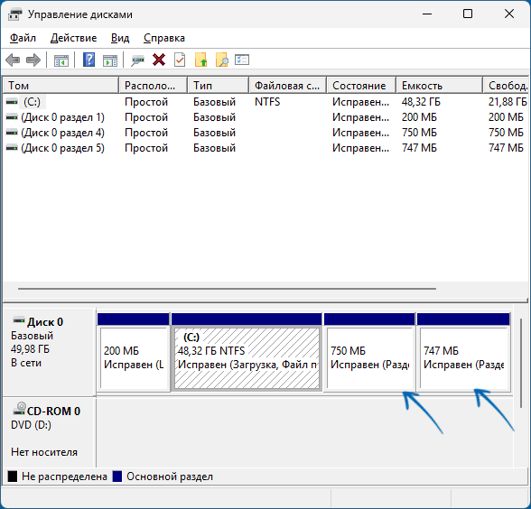
Task: Click the checklist settings toolbar icon
Action: pyautogui.click(x=242, y=60)
